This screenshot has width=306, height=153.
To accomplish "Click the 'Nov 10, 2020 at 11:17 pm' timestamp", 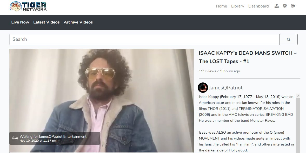I will (38, 141).
